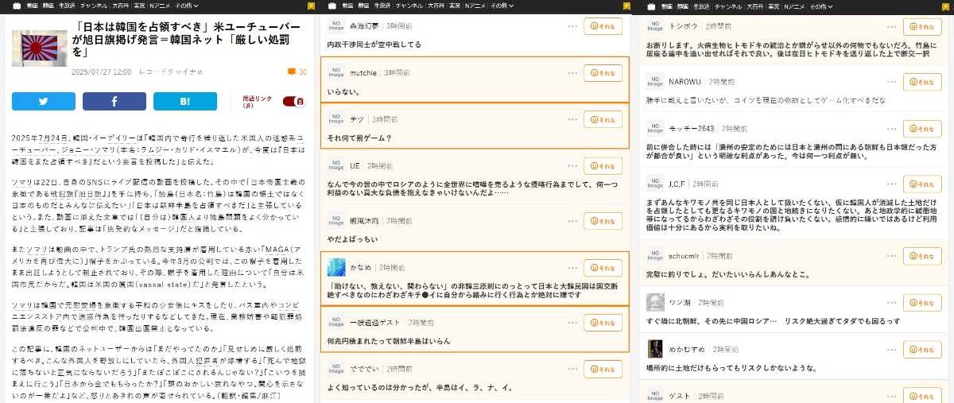Toggle それな reaction on NAROWU's comment
954x403 pixels.
(921, 82)
